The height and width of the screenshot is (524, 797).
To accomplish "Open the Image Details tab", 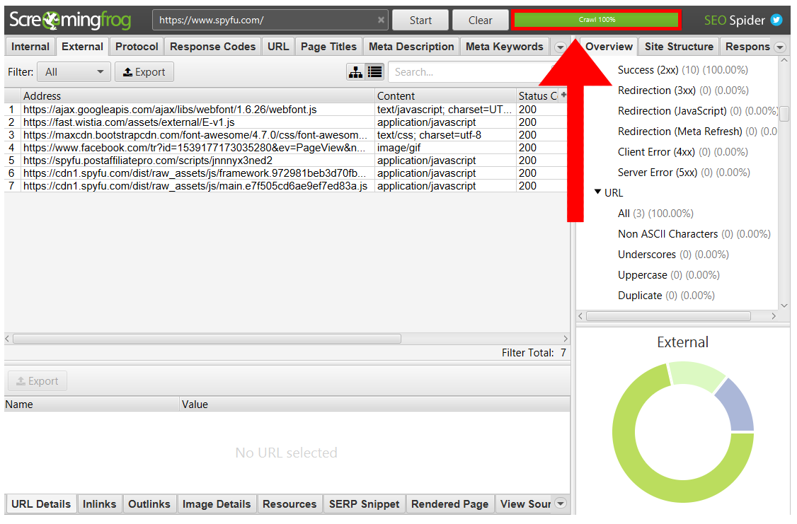I will point(217,504).
